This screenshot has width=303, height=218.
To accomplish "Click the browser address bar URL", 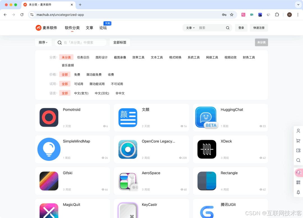I will pyautogui.click(x=60, y=15).
